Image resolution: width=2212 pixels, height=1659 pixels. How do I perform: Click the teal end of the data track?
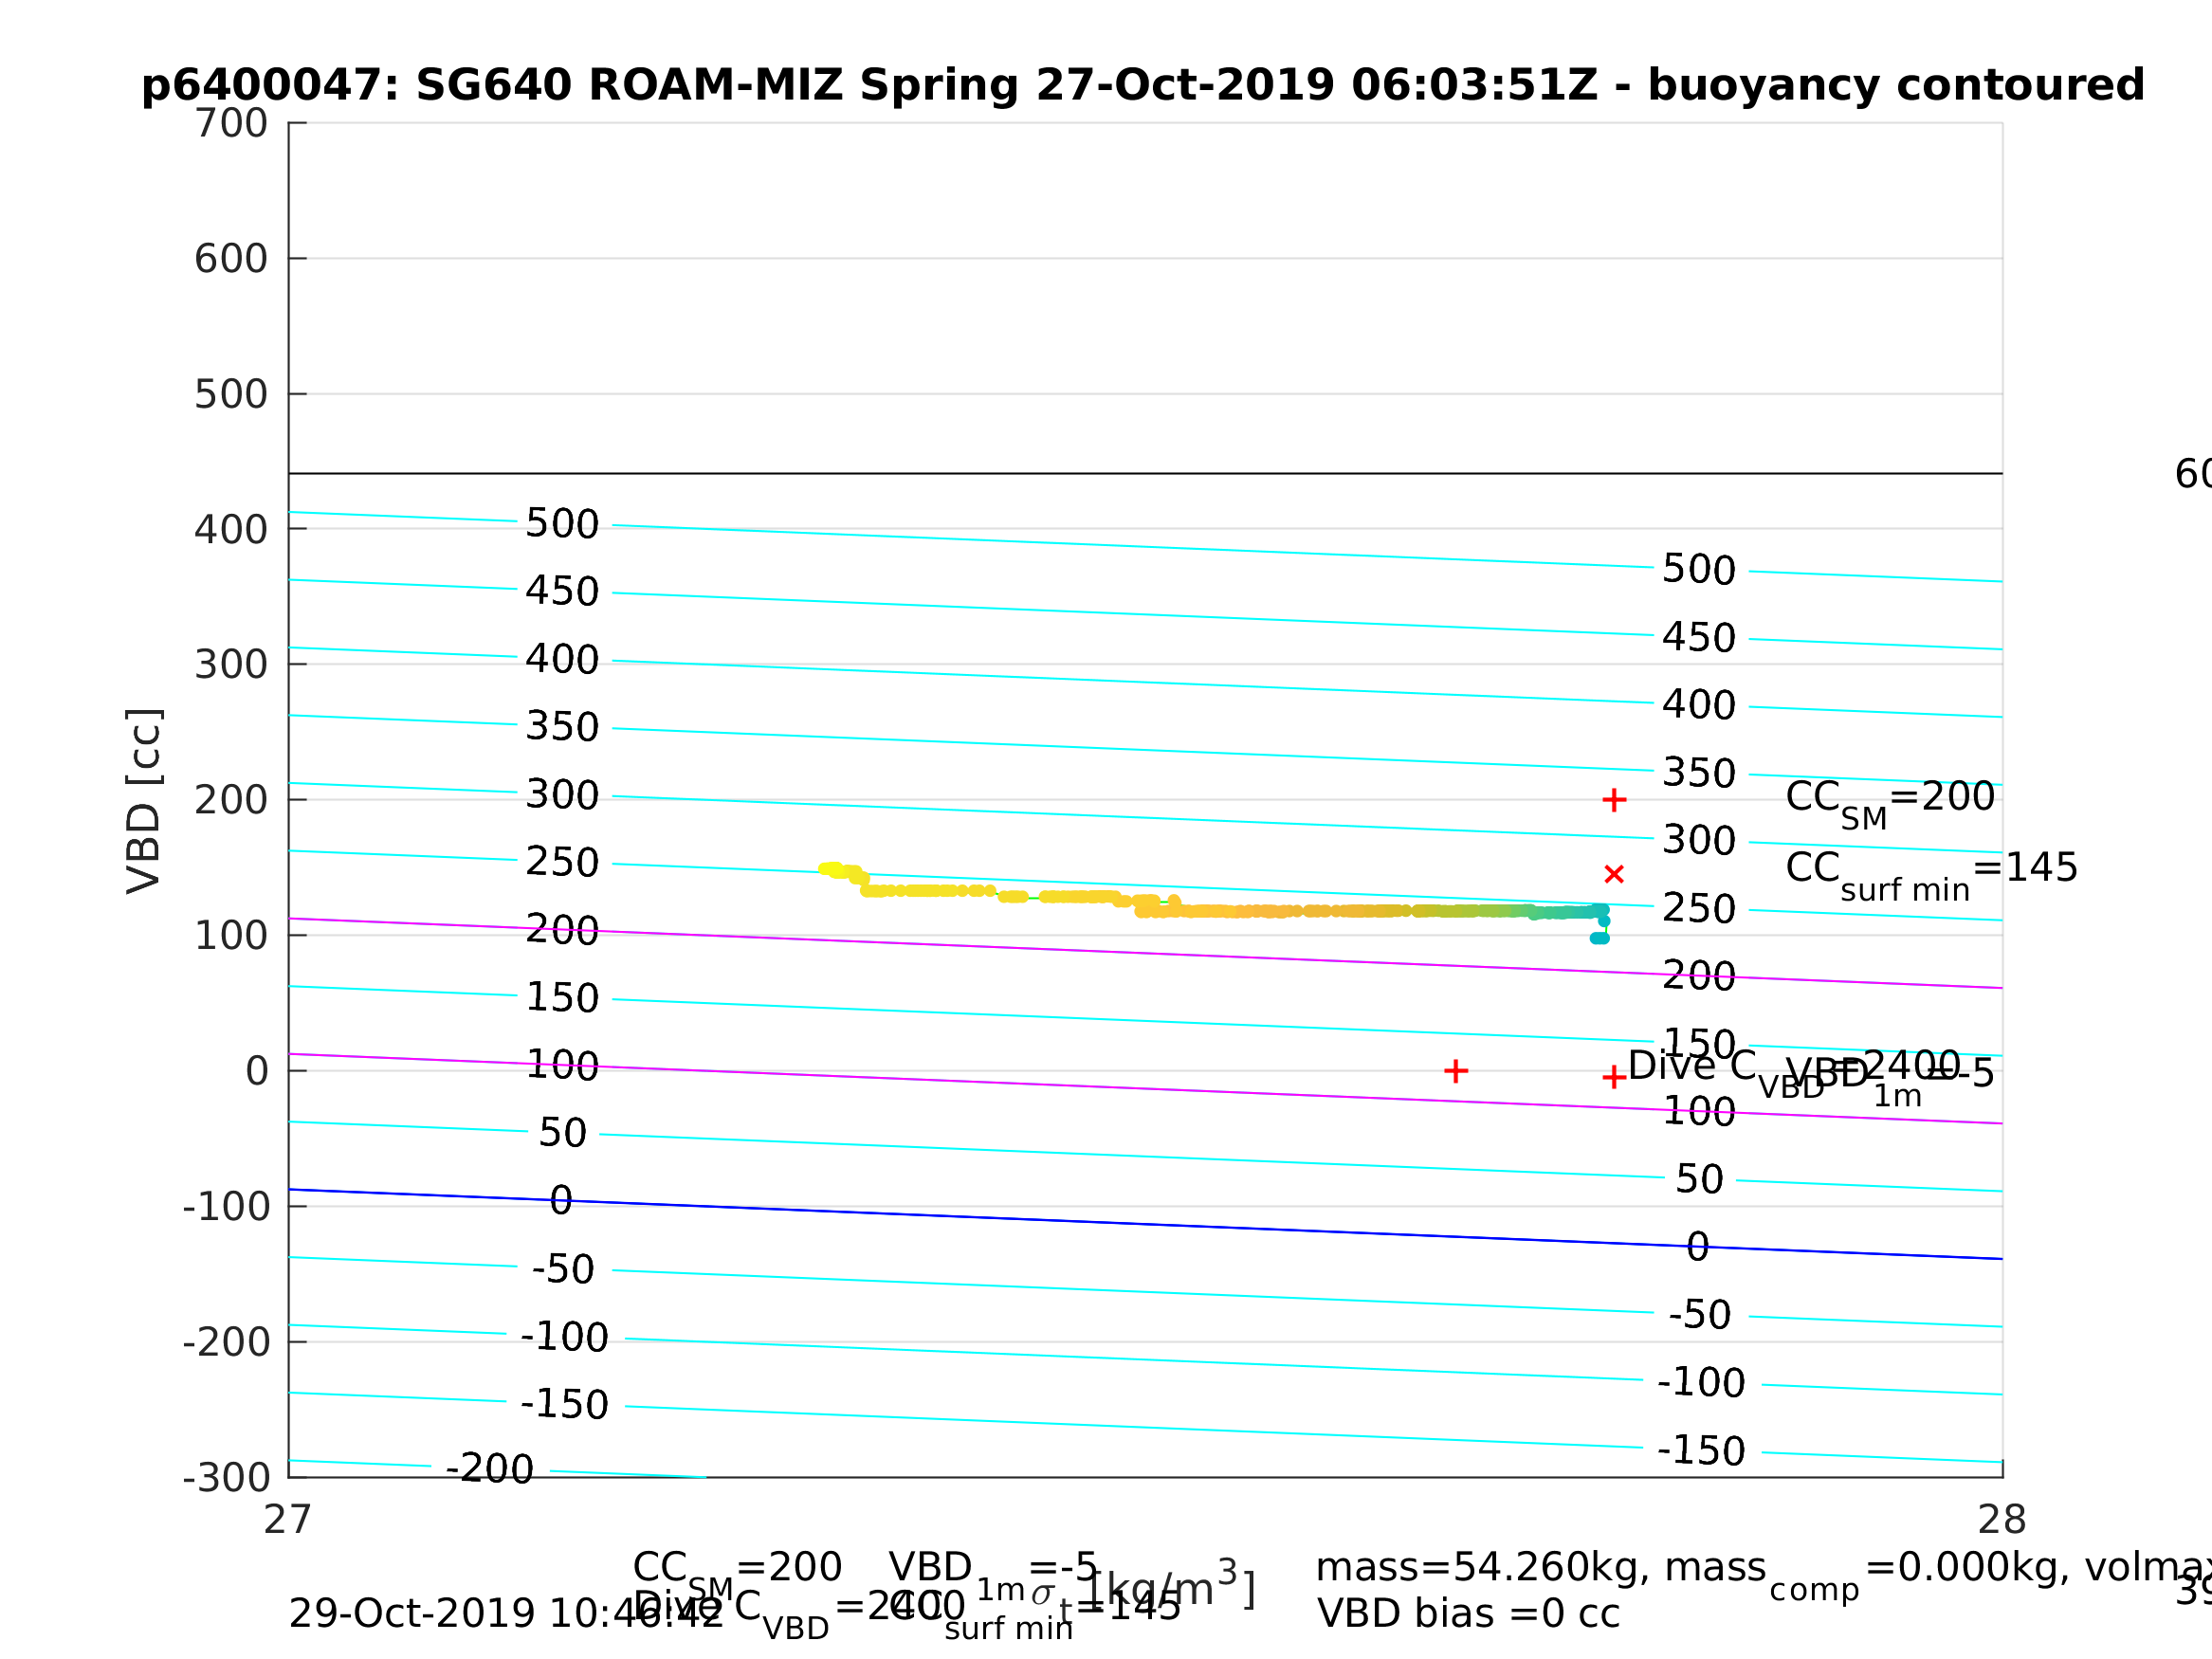(1600, 938)
